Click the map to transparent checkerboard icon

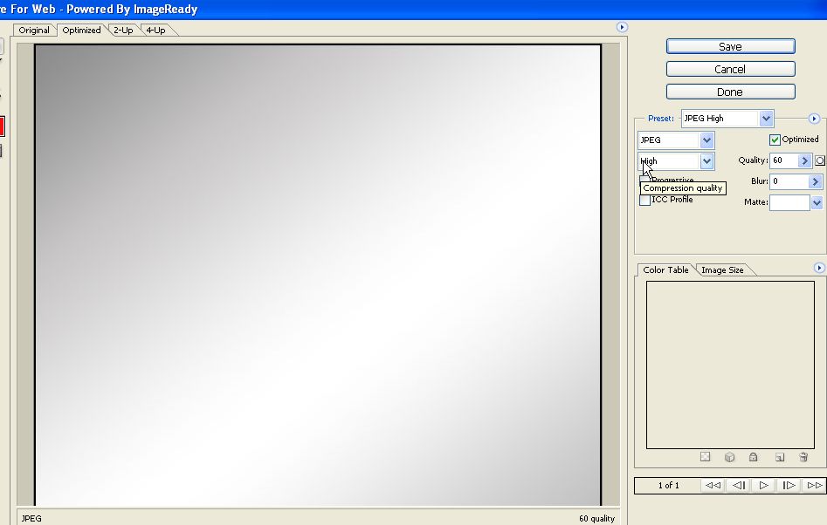tap(705, 457)
